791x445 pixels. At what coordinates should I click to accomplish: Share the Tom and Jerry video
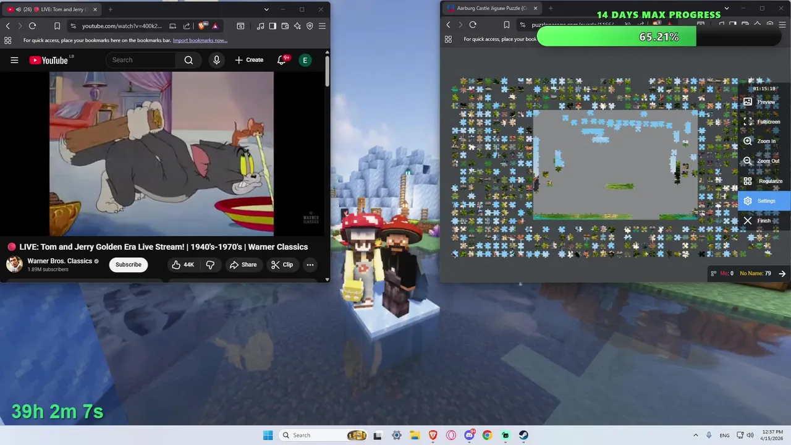tap(243, 265)
